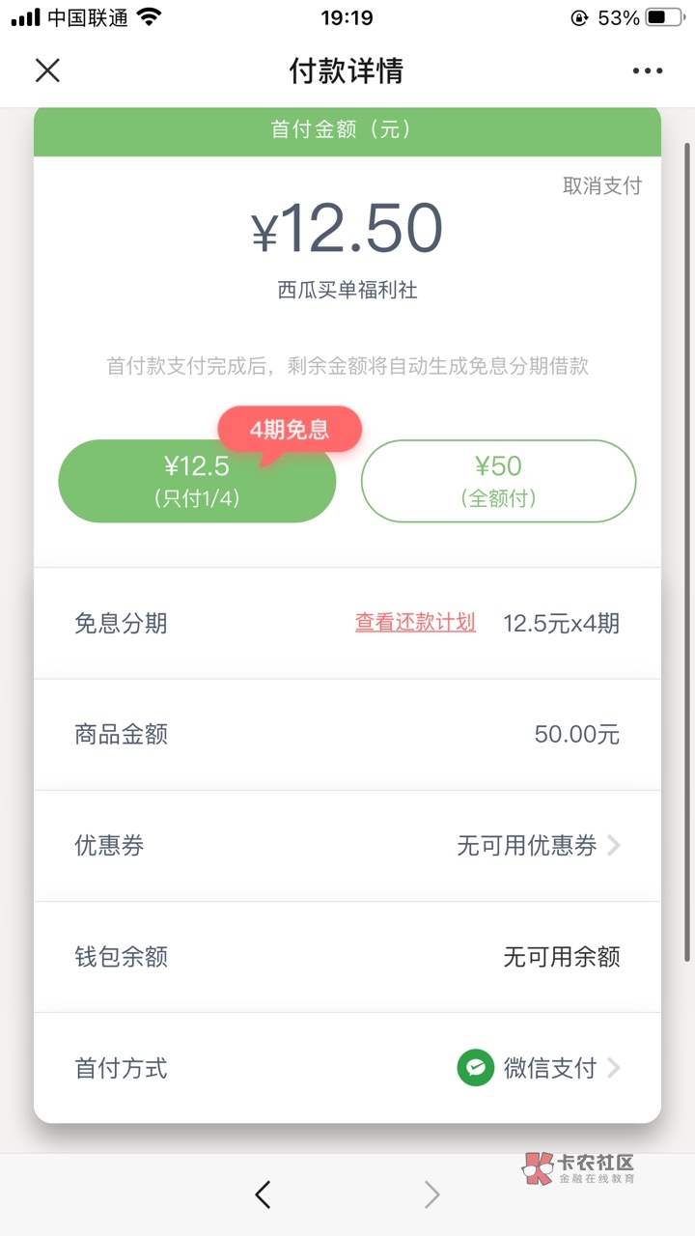Tap the 卡农社区 logo
This screenshot has height=1236, width=695.
(579, 1168)
